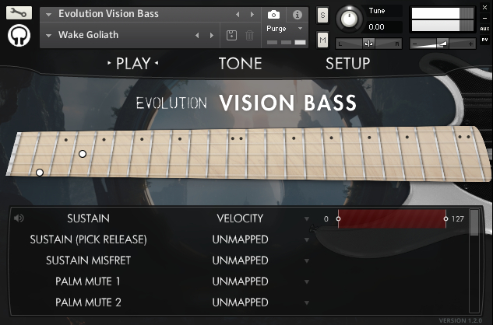Select the PALM MUTE 1 articulation
The width and height of the screenshot is (493, 325).
click(x=88, y=281)
